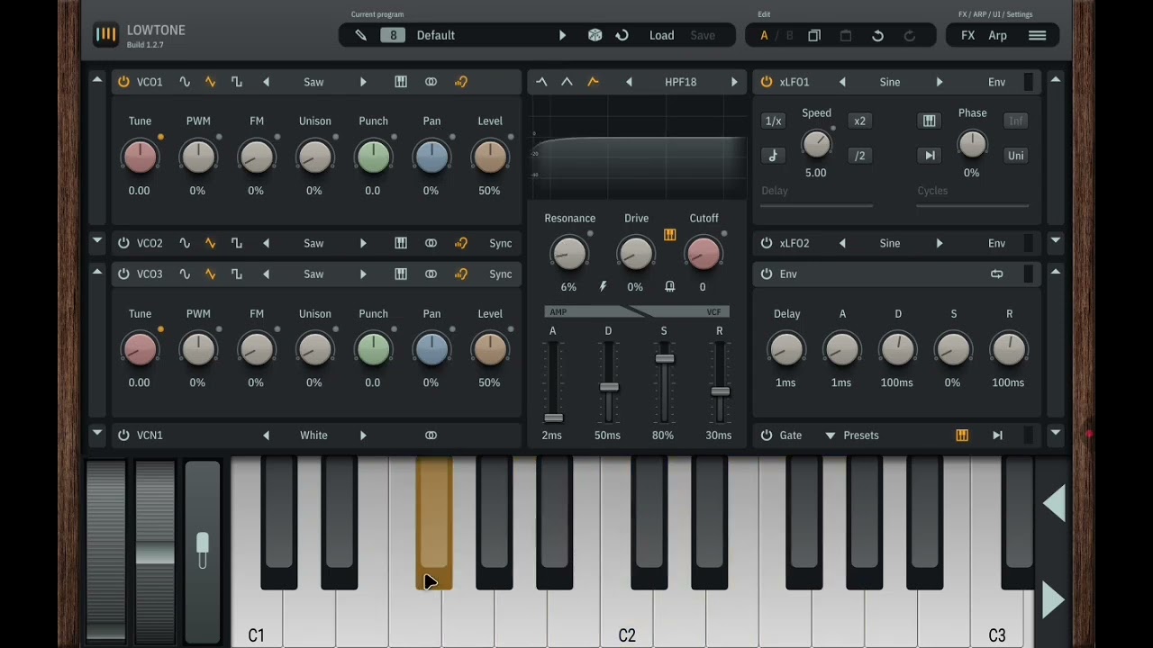Toggle xLFO1 power button
The image size is (1153, 648).
[x=767, y=82]
